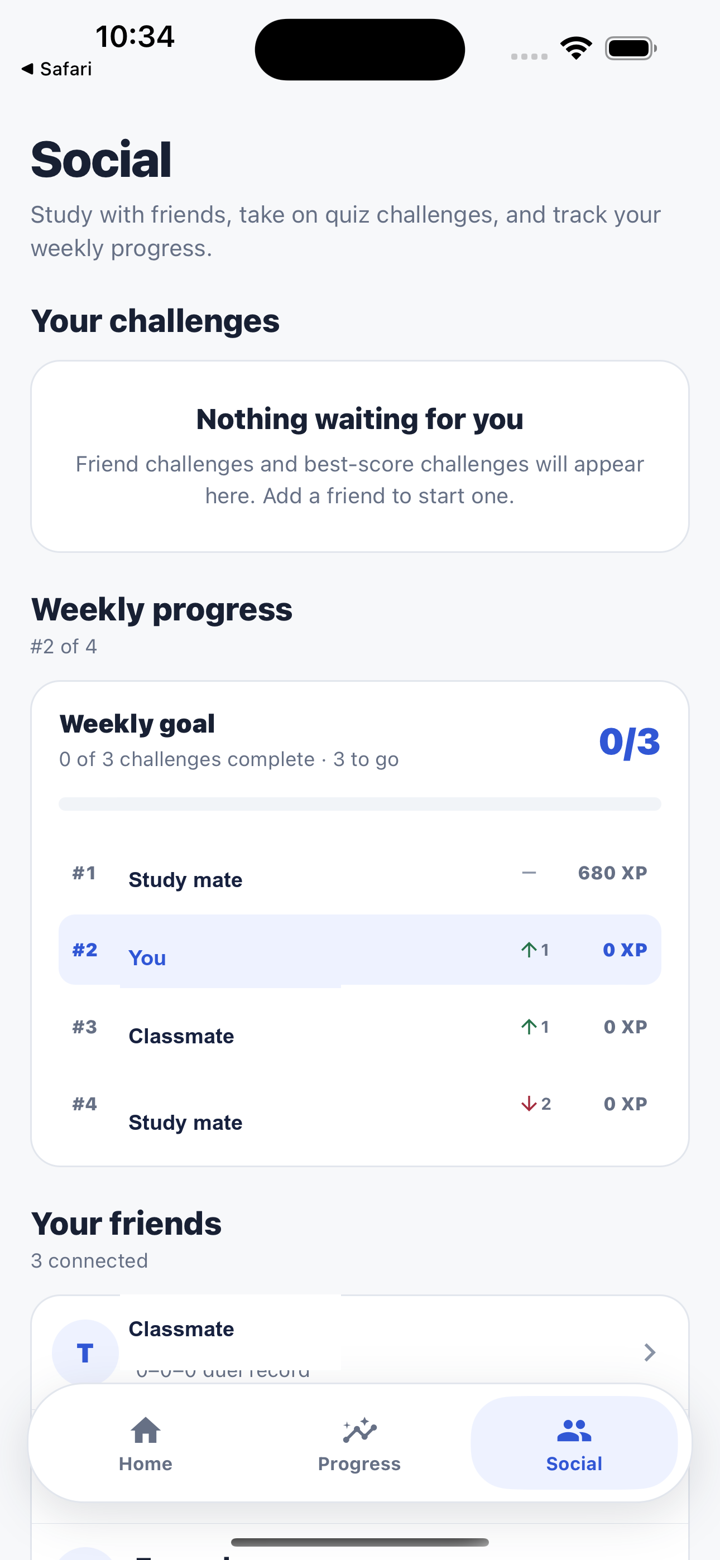
Task: Open the Progress tab chart icon
Action: click(359, 1431)
